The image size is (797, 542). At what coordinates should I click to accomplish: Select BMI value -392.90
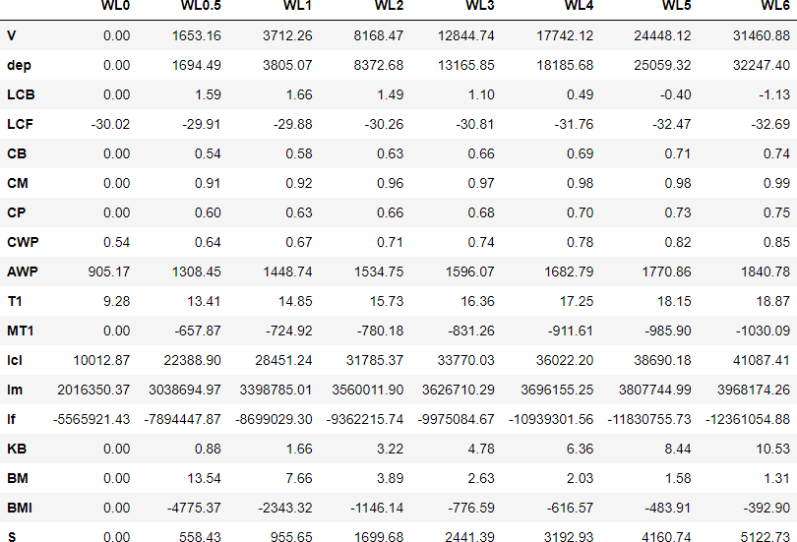[766, 508]
